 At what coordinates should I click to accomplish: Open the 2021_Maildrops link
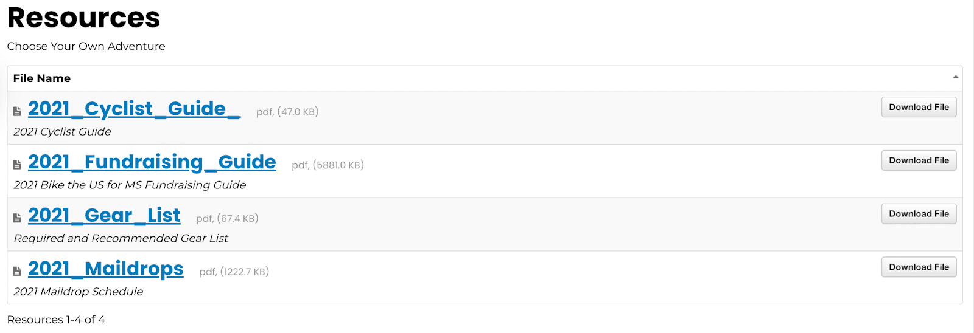(x=105, y=269)
